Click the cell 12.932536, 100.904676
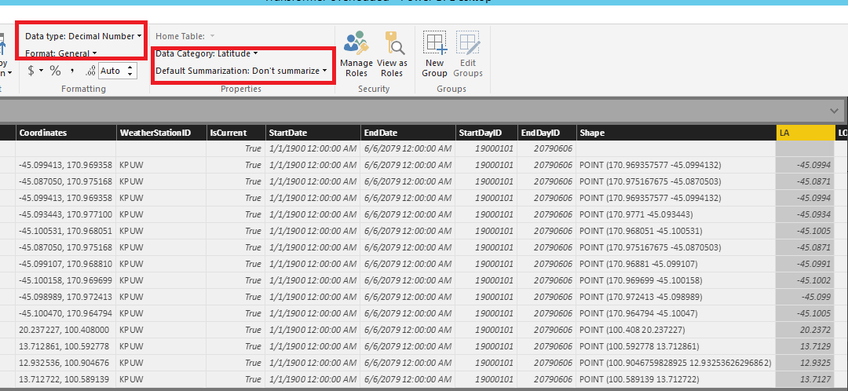The height and width of the screenshot is (391, 848). 66,363
